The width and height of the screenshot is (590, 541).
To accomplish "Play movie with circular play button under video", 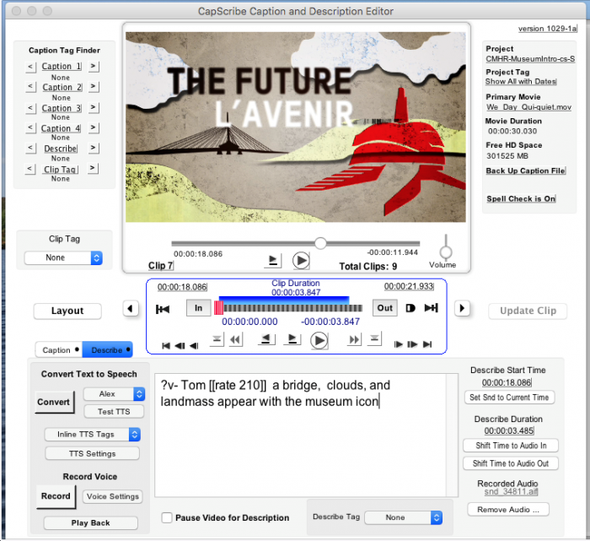I will coord(301,260).
